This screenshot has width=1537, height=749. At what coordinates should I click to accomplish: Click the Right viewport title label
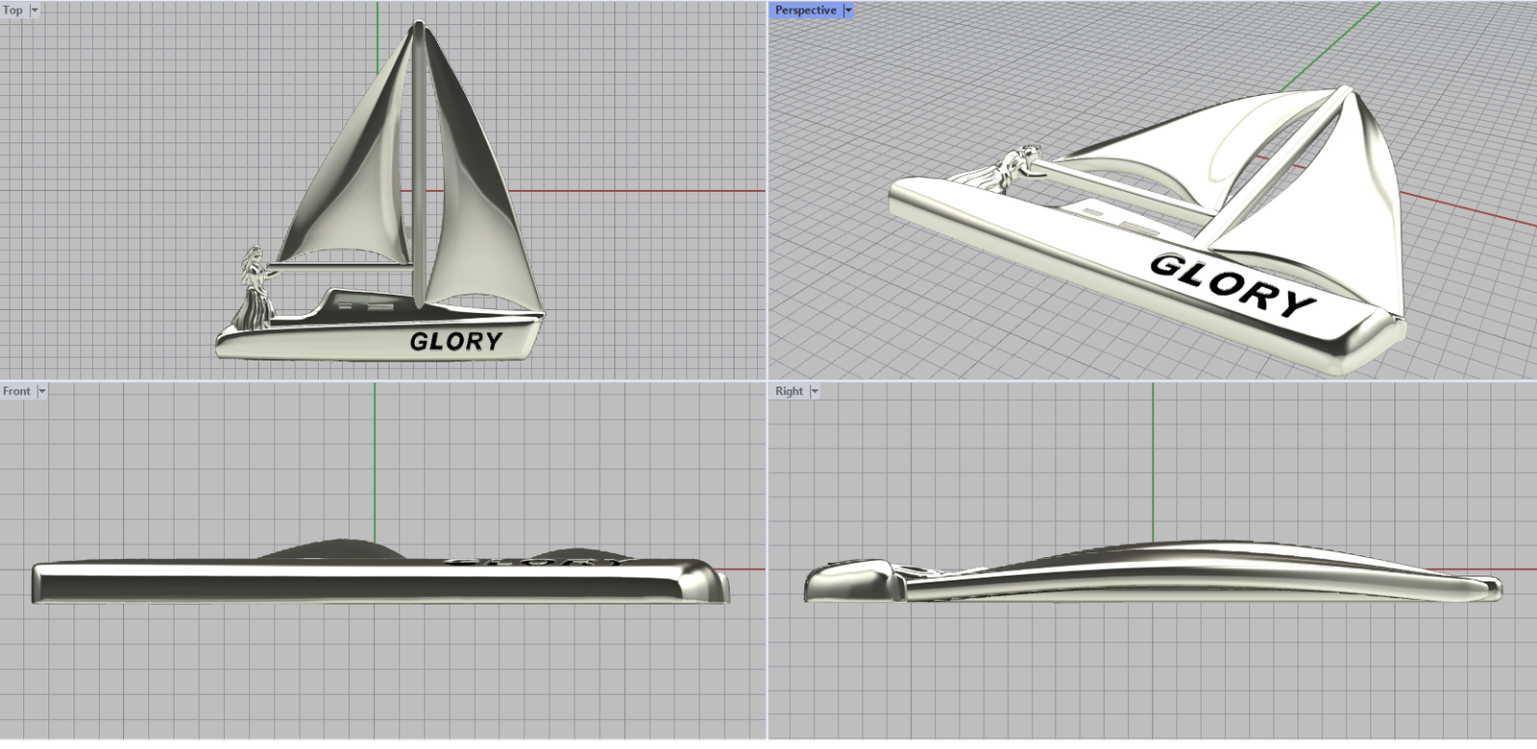pyautogui.click(x=789, y=391)
